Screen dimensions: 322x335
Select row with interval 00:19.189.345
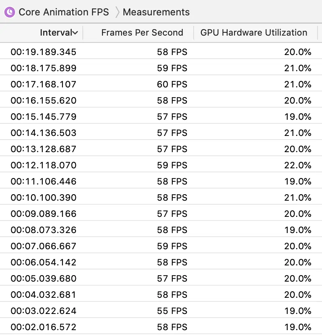44,52
